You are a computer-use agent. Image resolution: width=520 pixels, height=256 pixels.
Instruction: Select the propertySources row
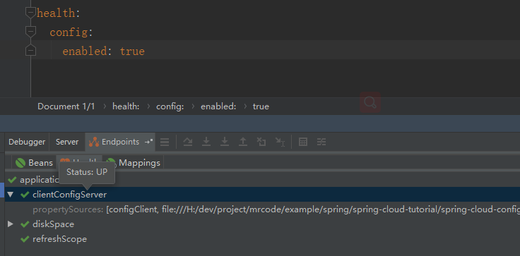262,209
